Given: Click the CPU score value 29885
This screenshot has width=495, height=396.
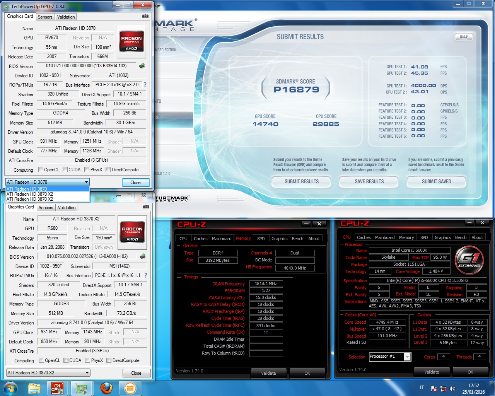Looking at the screenshot, I should click(326, 124).
